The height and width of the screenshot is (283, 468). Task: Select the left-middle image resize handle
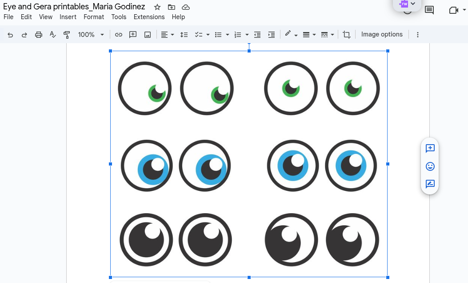coord(110,164)
